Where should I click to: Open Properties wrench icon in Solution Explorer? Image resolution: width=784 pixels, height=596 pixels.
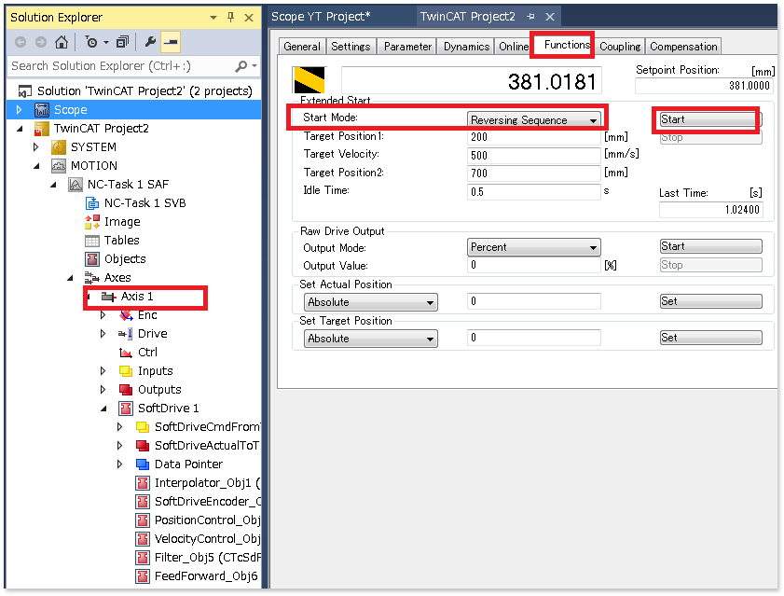point(150,42)
